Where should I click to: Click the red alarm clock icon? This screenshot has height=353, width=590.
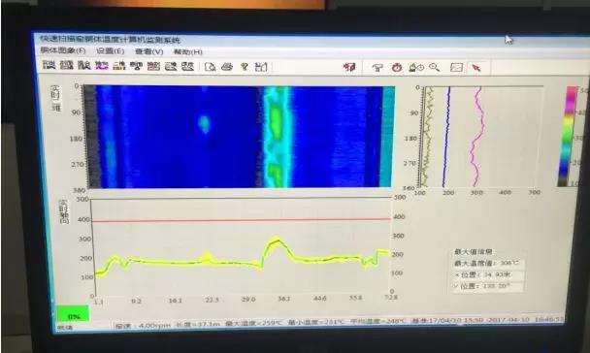397,68
